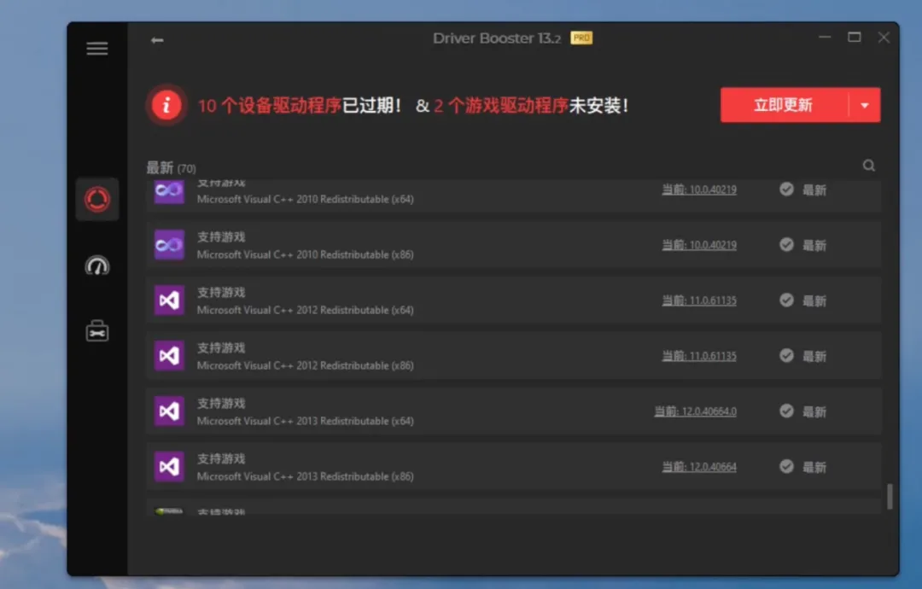Click icon of Visual C++ 2012 Redistributable (x64)
The image size is (922, 589).
tap(169, 300)
